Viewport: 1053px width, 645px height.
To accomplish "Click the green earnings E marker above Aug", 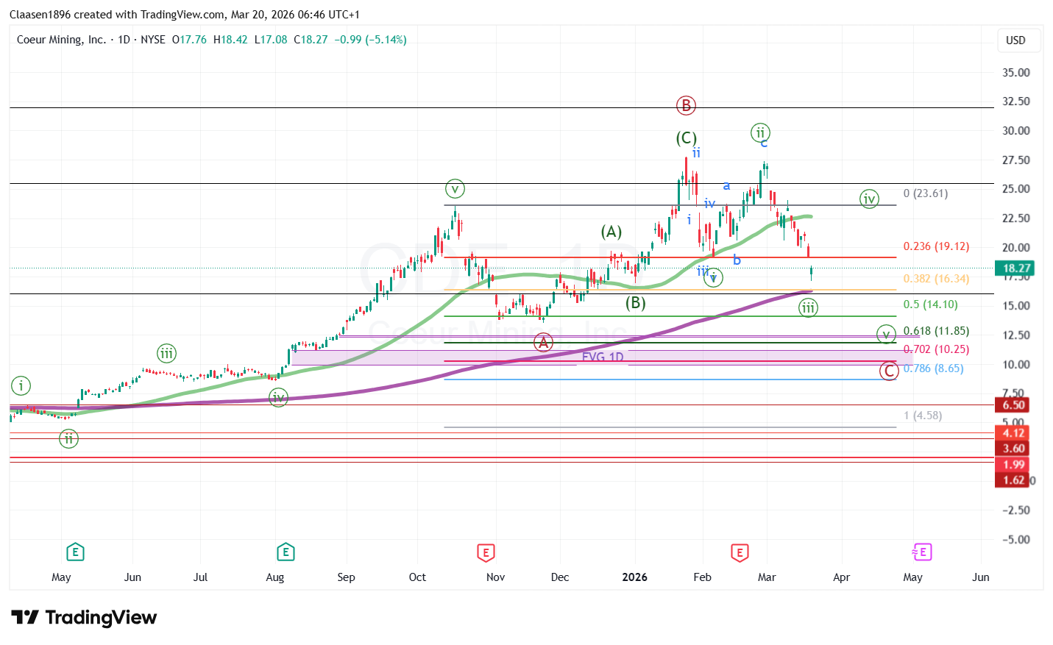I will point(286,552).
